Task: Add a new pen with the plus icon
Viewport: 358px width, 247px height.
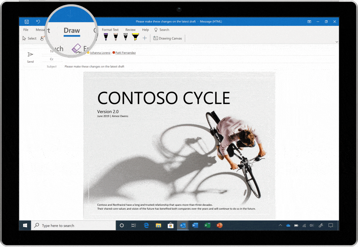Action: 144,38
